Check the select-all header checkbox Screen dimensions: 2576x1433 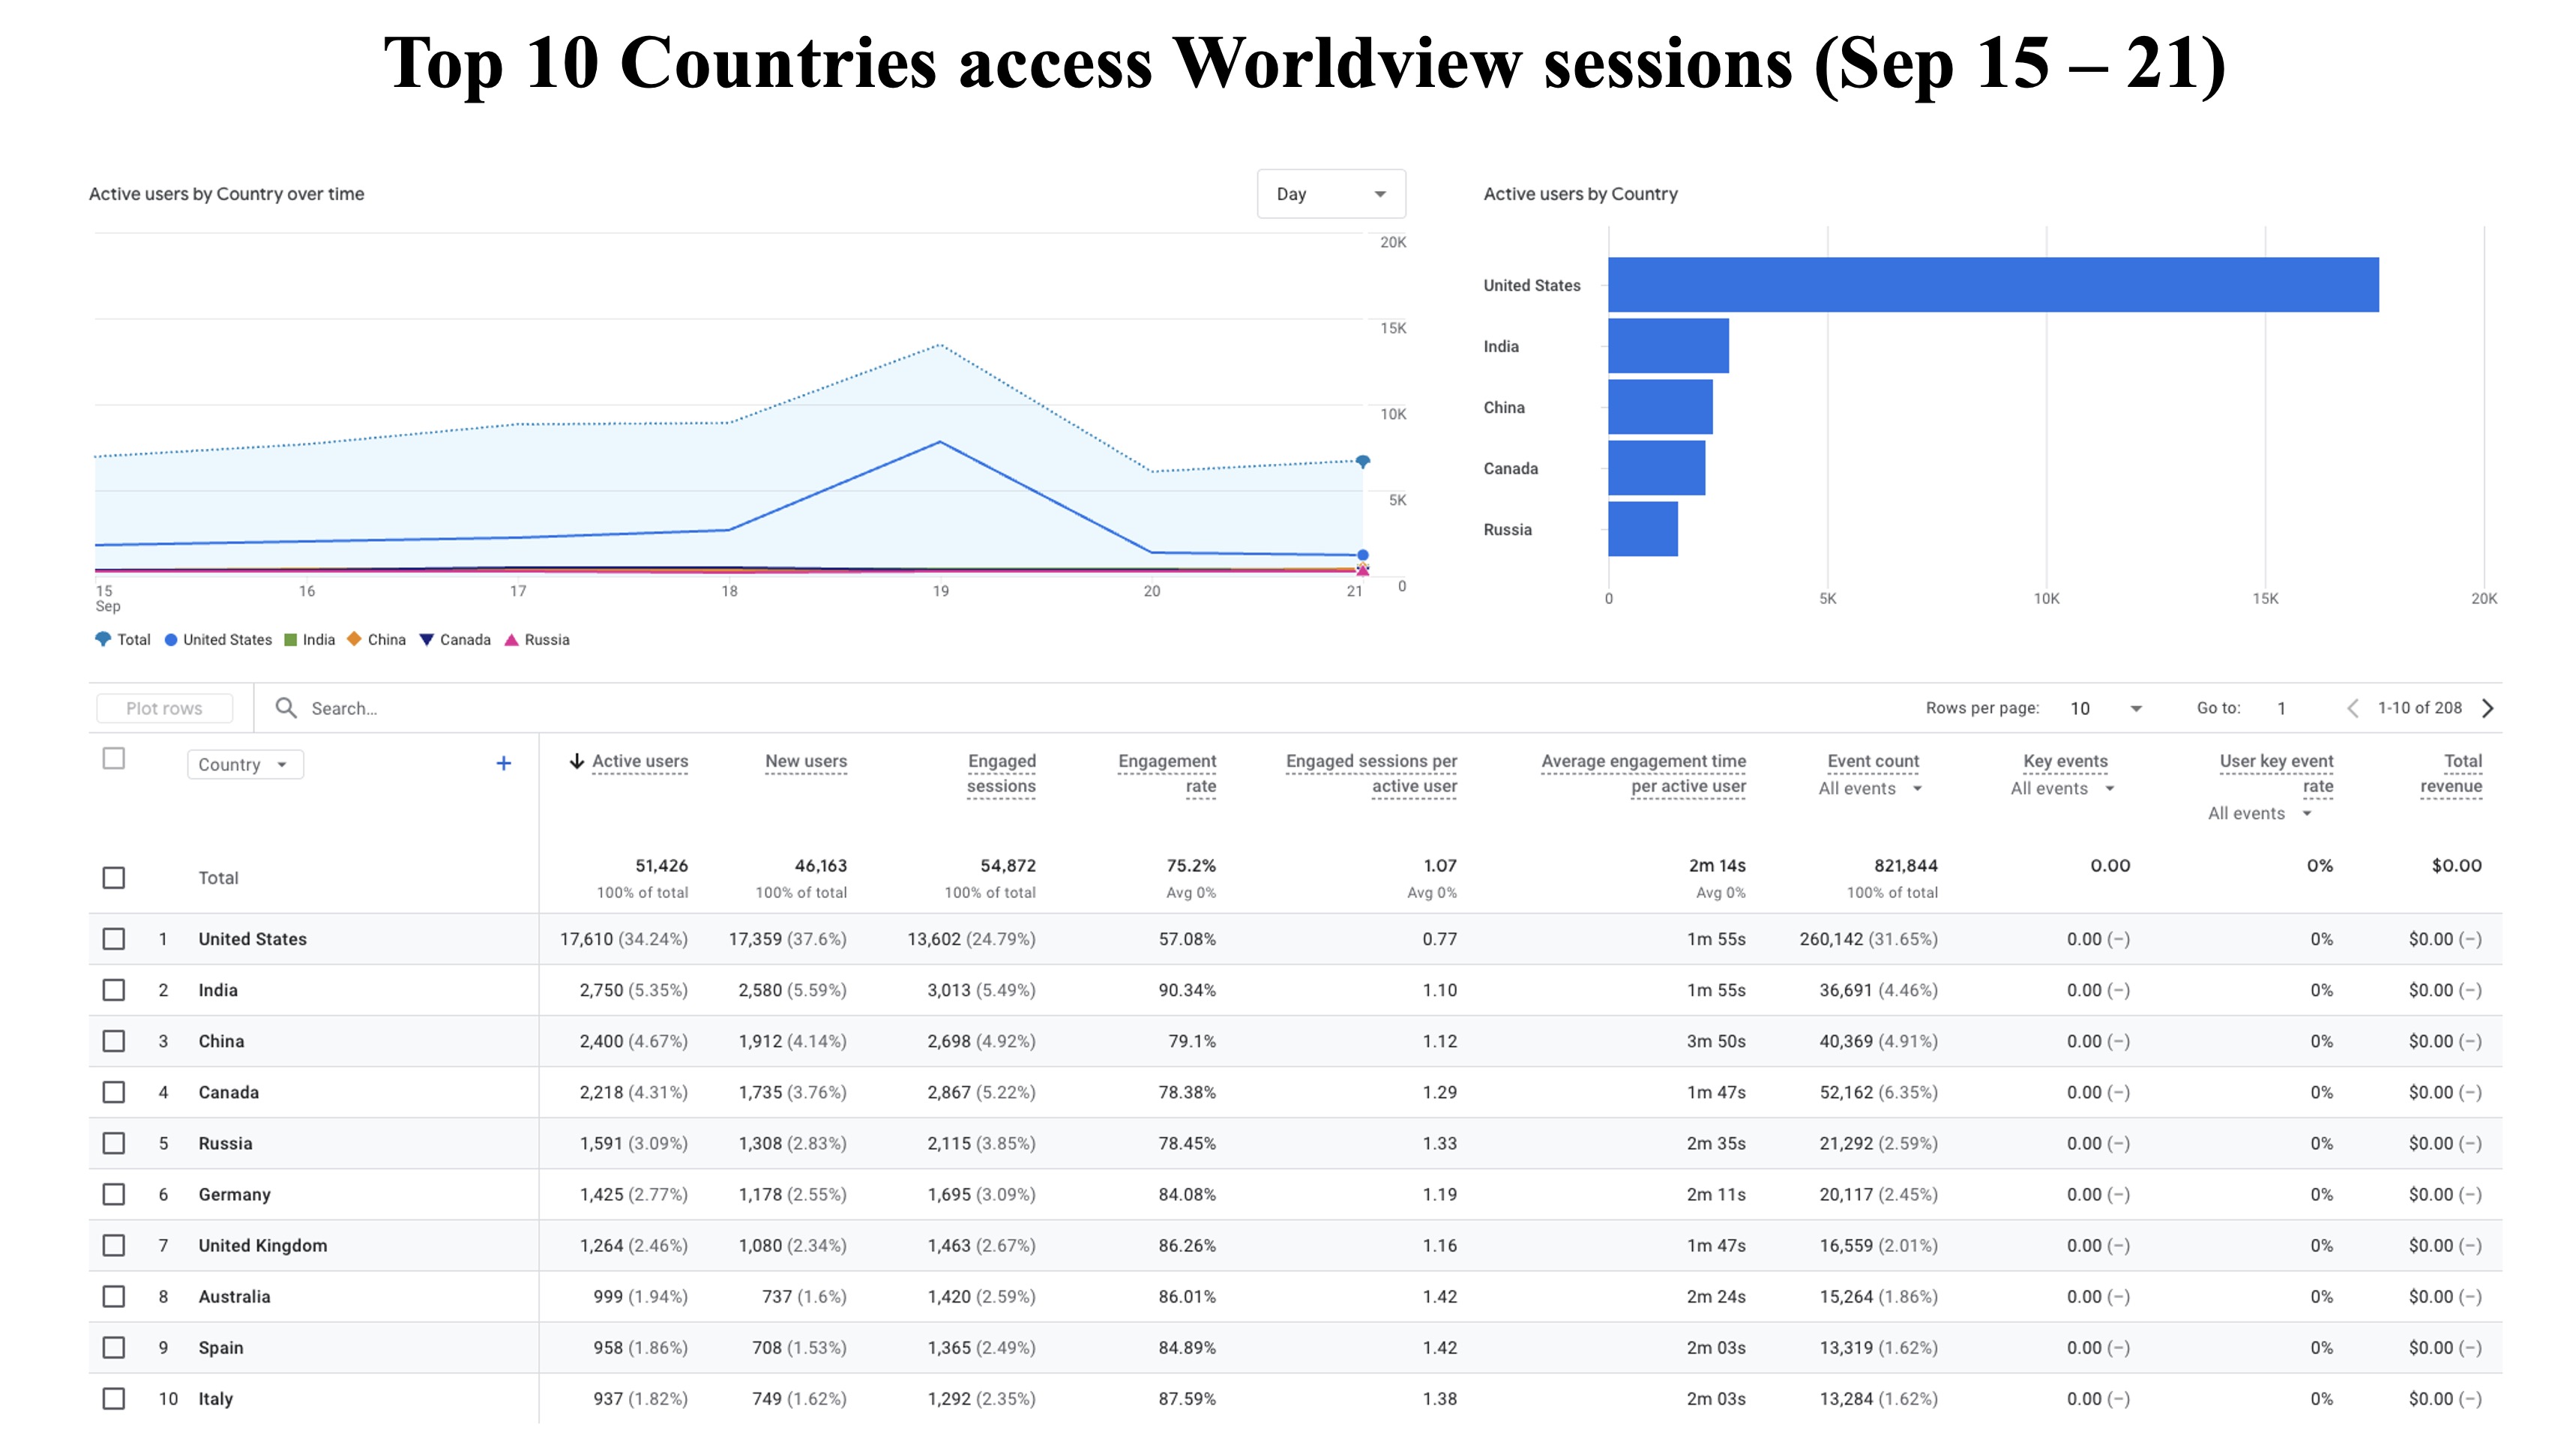tap(114, 759)
